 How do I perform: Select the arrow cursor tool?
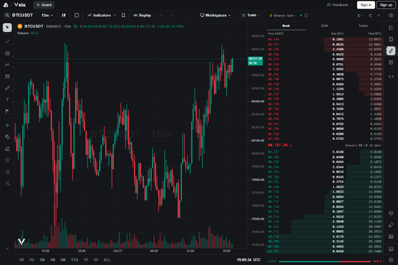[7, 28]
